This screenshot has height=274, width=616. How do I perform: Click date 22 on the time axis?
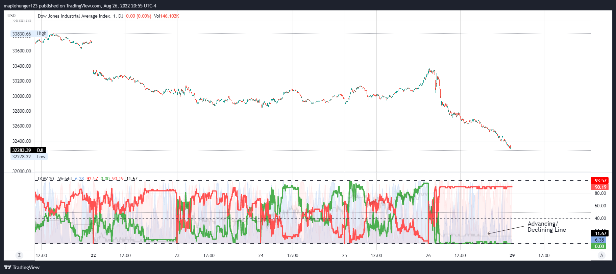point(93,255)
